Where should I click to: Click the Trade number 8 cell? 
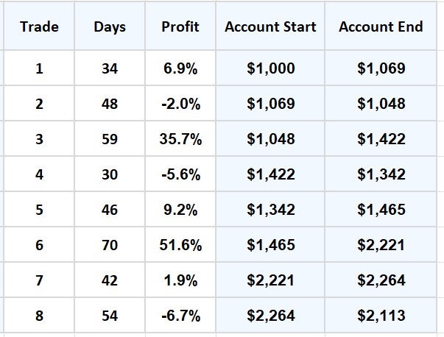point(39,316)
